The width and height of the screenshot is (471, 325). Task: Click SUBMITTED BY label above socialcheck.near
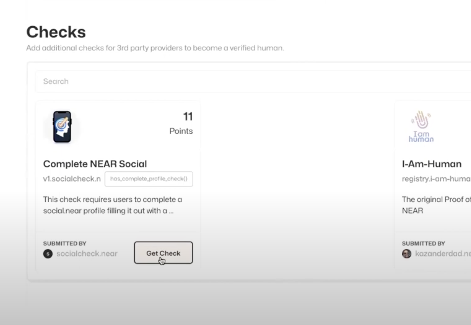point(65,244)
